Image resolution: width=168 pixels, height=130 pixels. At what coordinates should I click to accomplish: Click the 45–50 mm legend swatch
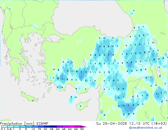tap(78, 127)
